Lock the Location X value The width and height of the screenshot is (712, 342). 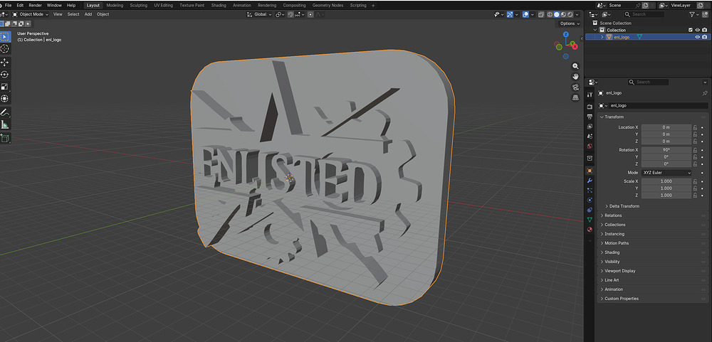point(695,127)
